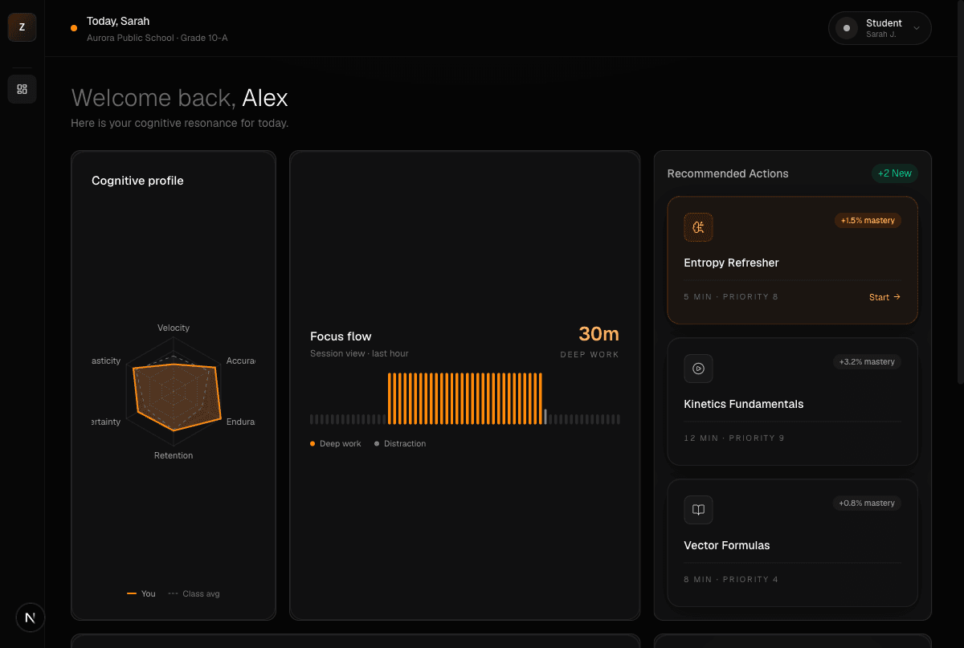Click "Aurora Public School · Grade 10-A" subtitle
Screen dimensions: 964x648
(157, 38)
